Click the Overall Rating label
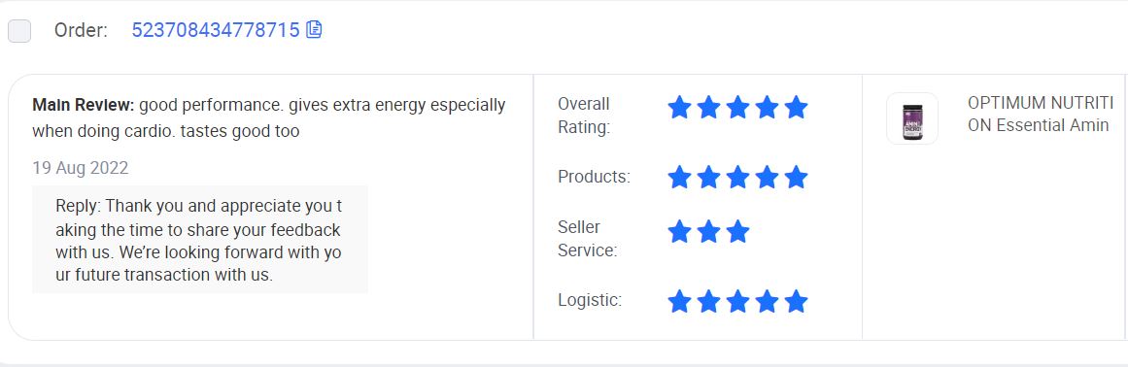Screen dimensions: 1128x367 coord(583,116)
